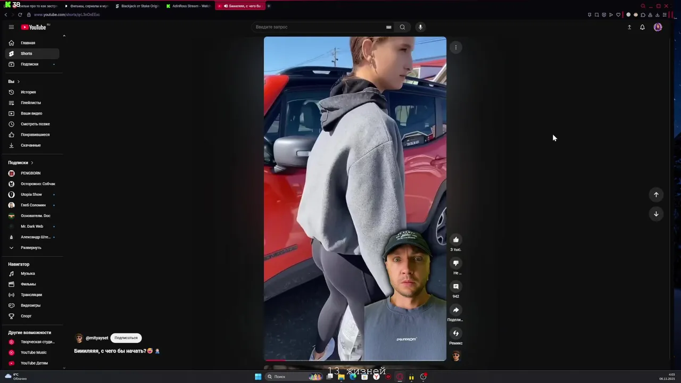Switch to AdinRoss Stream browser tab
The height and width of the screenshot is (383, 681).
tap(189, 6)
